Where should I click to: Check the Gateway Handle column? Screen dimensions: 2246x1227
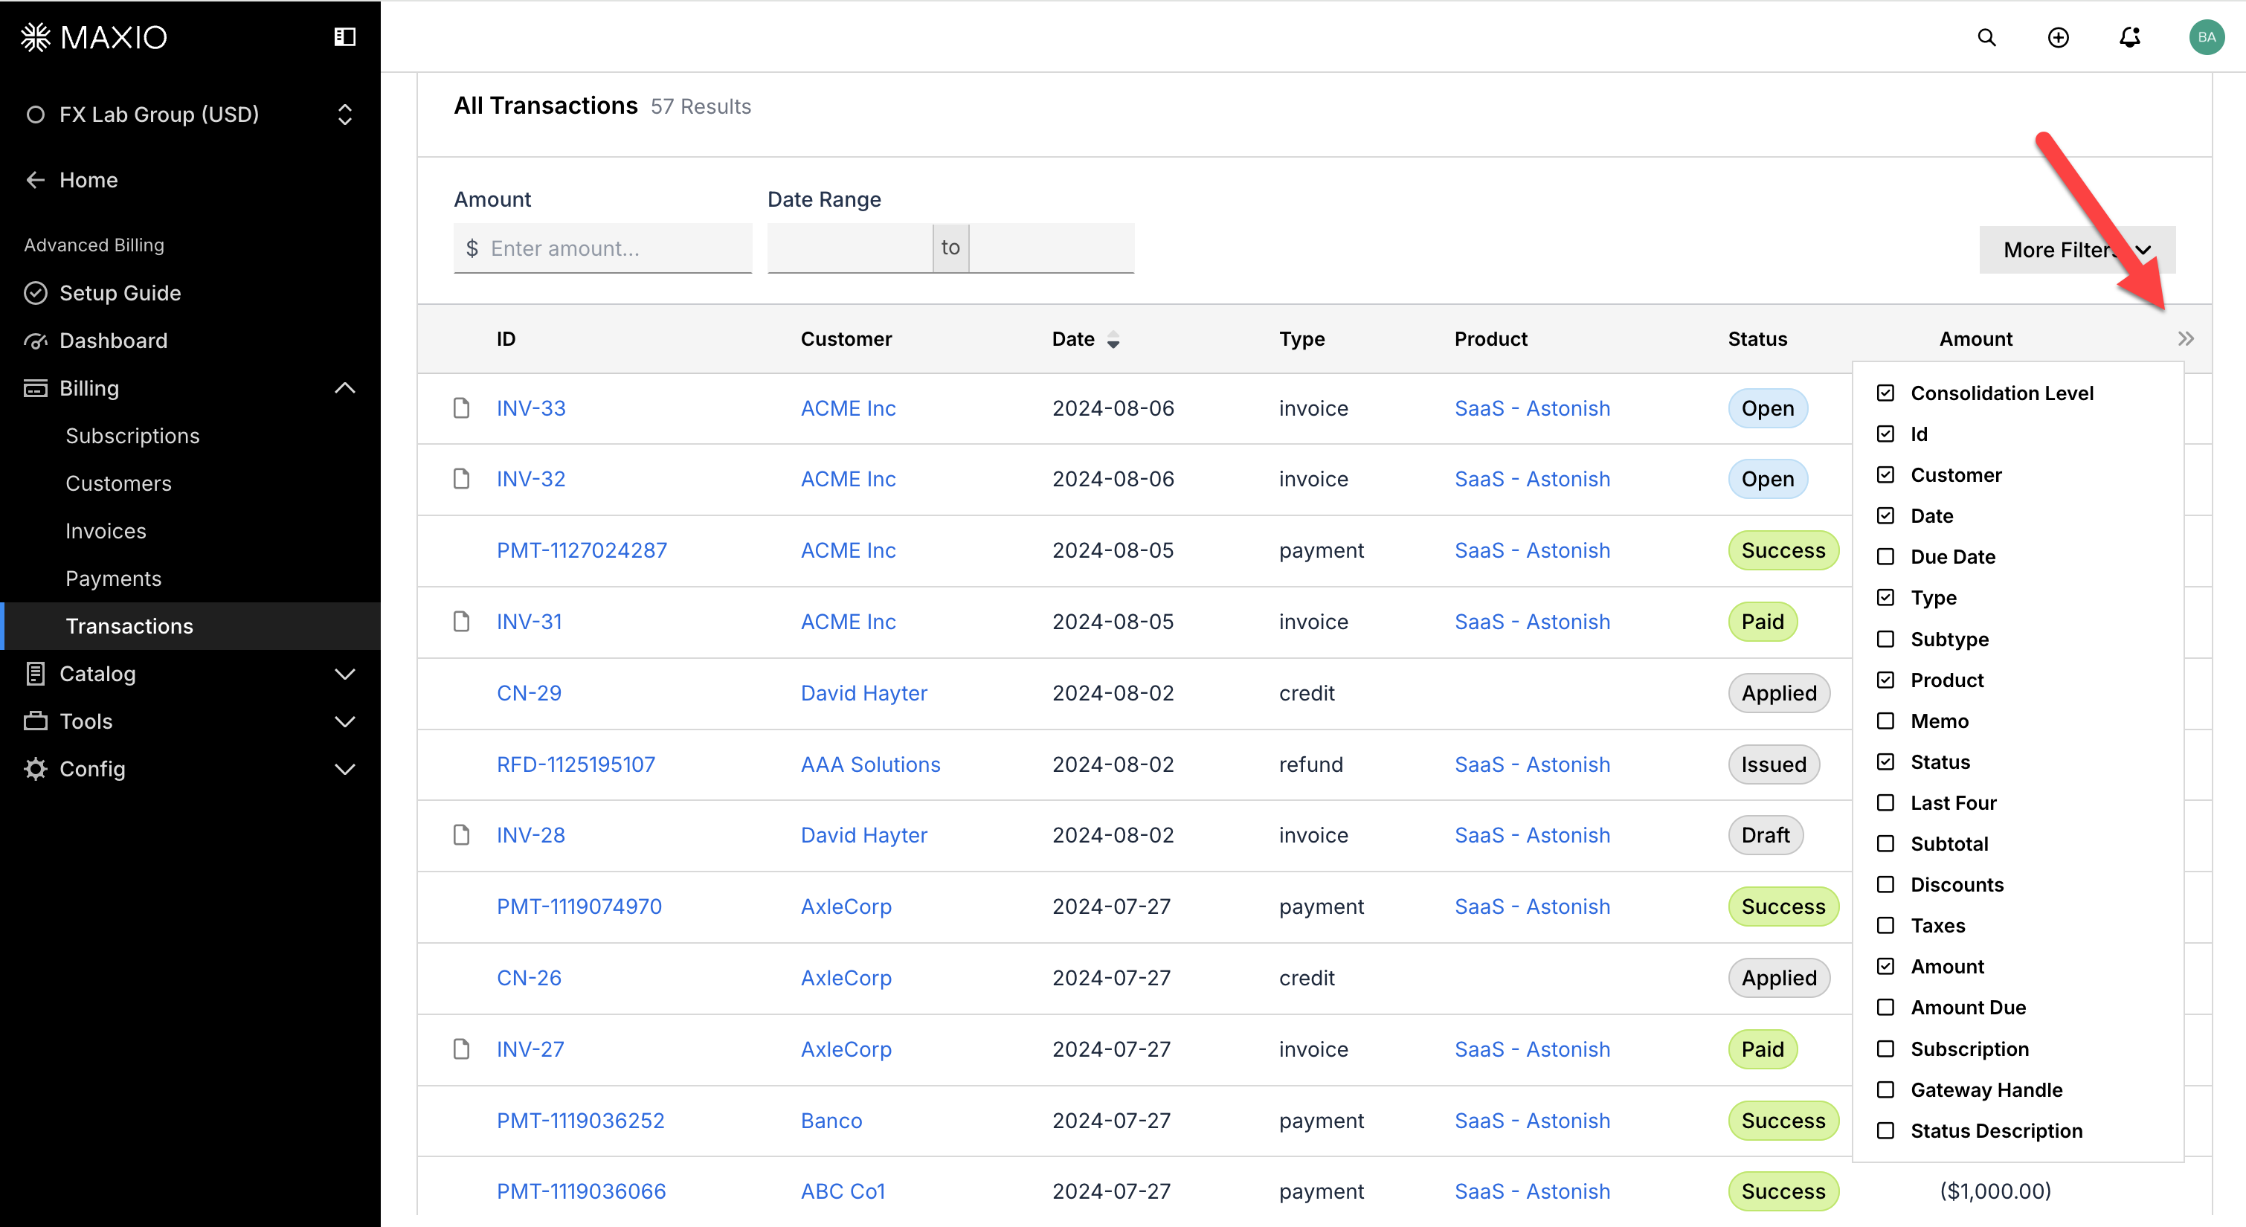[1885, 1090]
